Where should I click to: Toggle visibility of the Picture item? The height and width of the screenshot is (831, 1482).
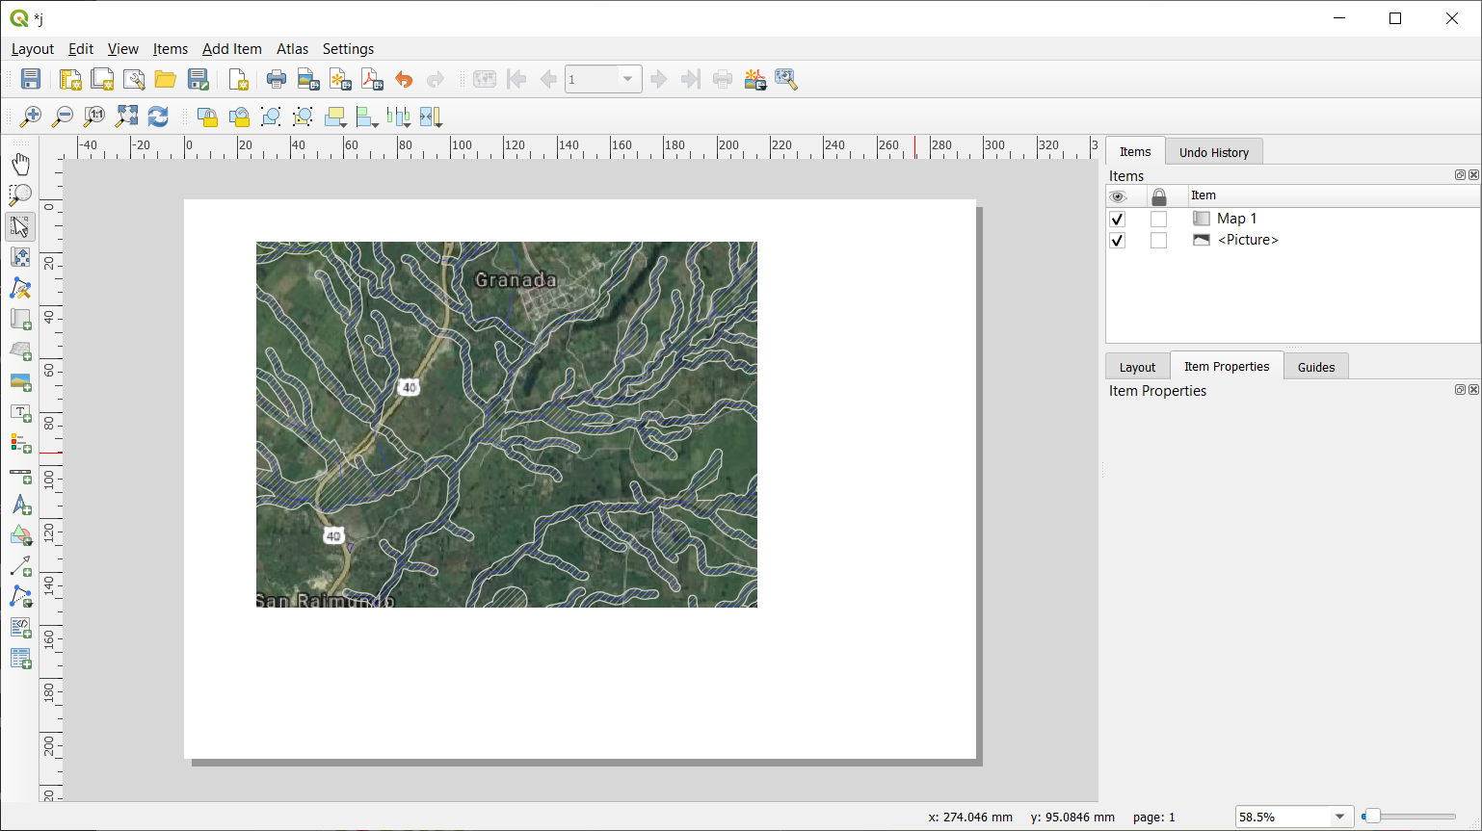coord(1118,240)
